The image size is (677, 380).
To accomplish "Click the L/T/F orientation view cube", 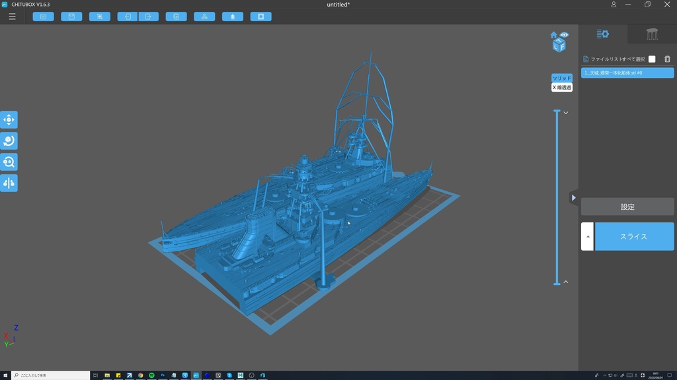I will click(559, 45).
